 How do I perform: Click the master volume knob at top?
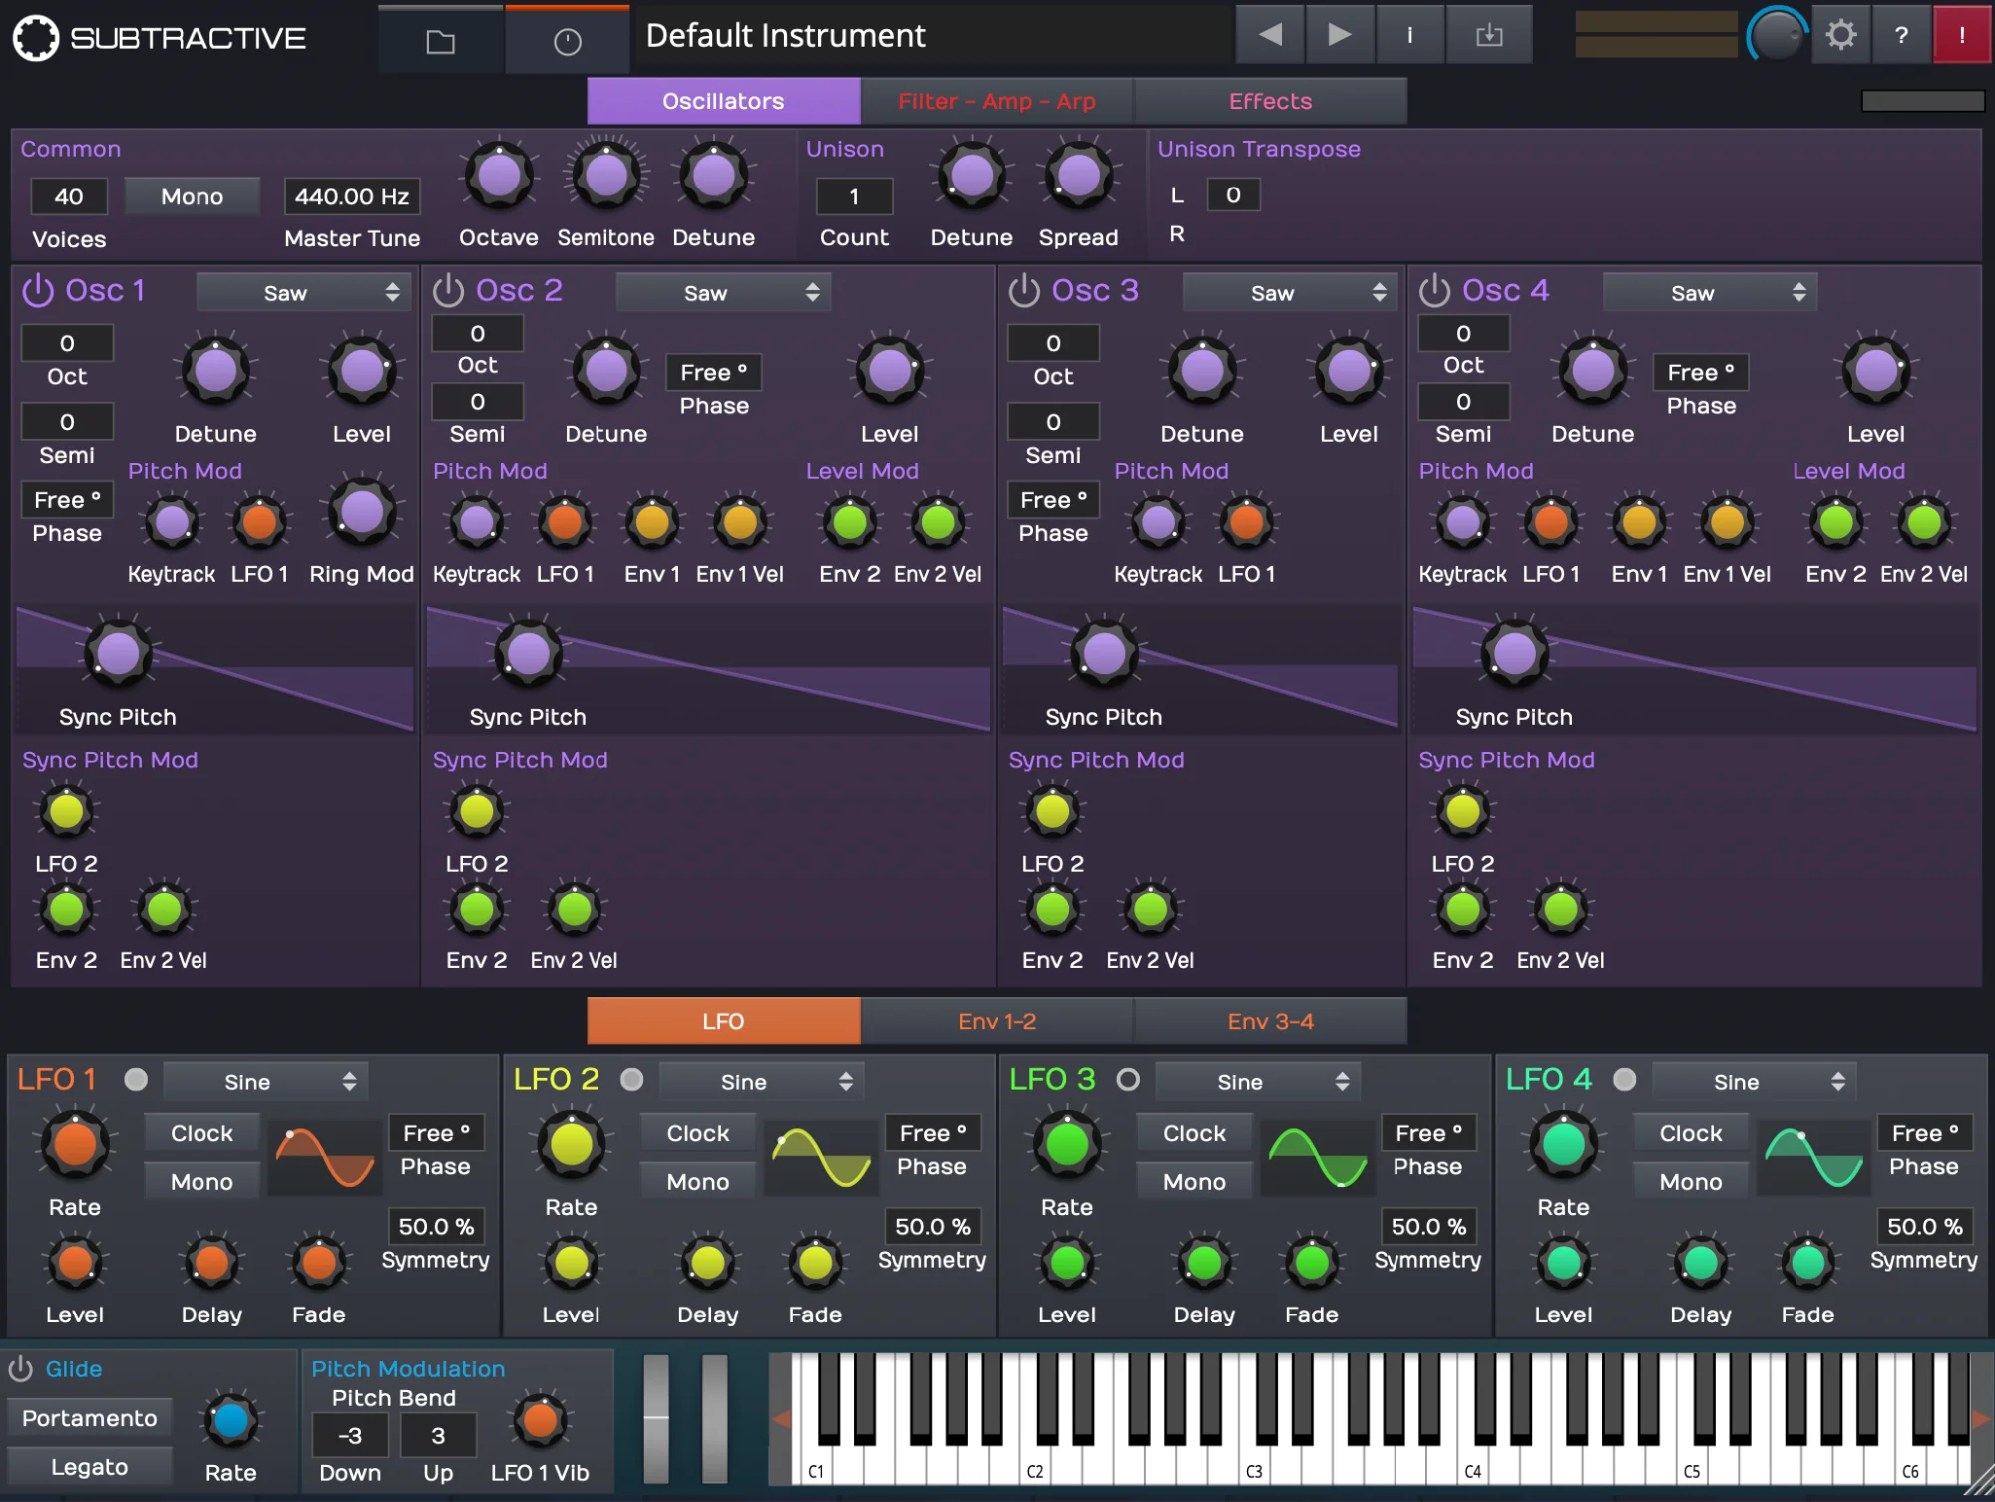click(x=1777, y=36)
